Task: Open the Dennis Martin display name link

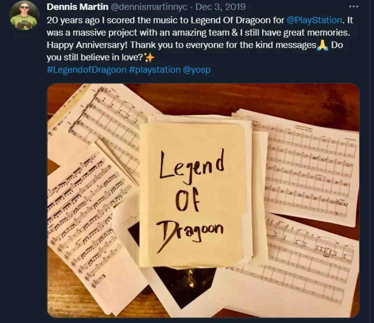Action: 77,7
